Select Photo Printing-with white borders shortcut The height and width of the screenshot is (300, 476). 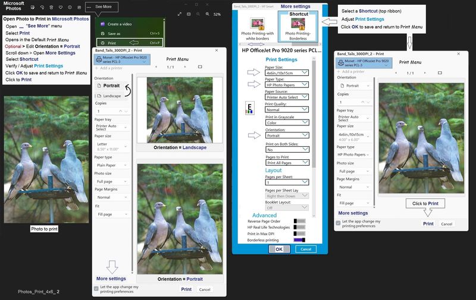click(258, 29)
